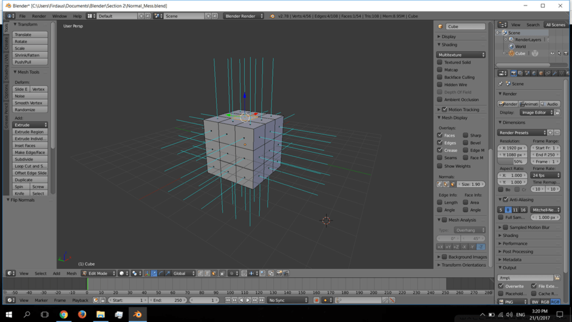This screenshot has height=322, width=572.
Task: Click the normals Size value slider
Action: coord(471,184)
